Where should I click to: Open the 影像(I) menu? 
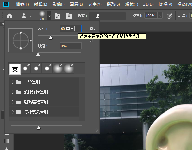coord(58,4)
